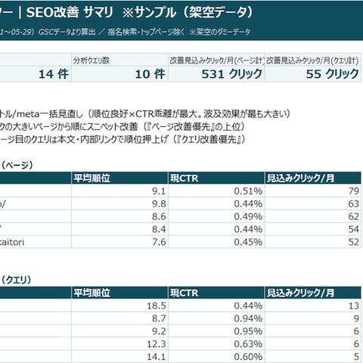Select the '531 クリック' summary cell
Screen dimensions: 363x363
(216, 74)
